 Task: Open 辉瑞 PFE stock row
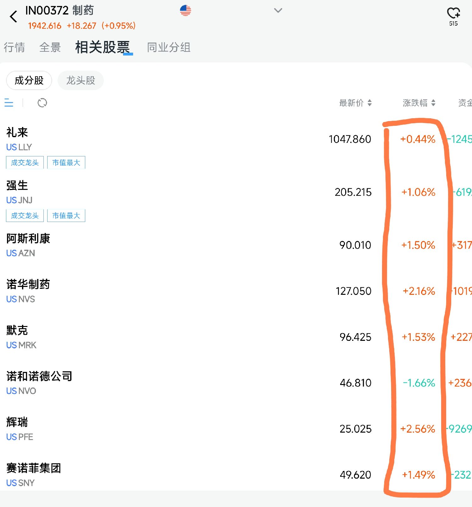click(236, 429)
